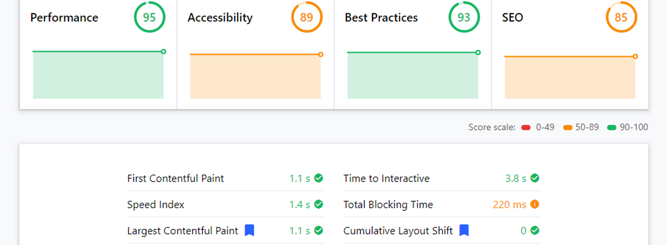Click the Performance trend chart end point
Image resolution: width=667 pixels, height=245 pixels.
point(163,51)
